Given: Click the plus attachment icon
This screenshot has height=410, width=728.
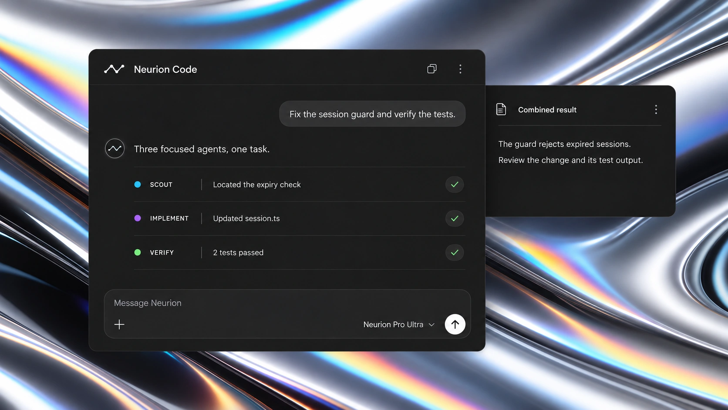Looking at the screenshot, I should point(119,324).
